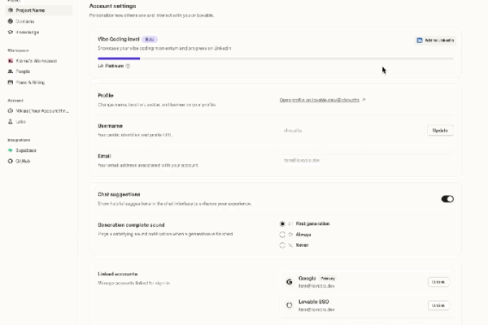Select the Never sound option
This screenshot has height=325, width=488.
tap(282, 244)
